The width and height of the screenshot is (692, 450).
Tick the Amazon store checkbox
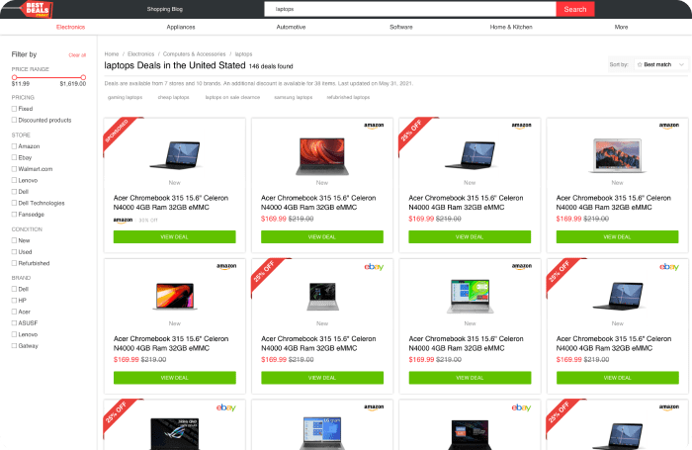(14, 146)
